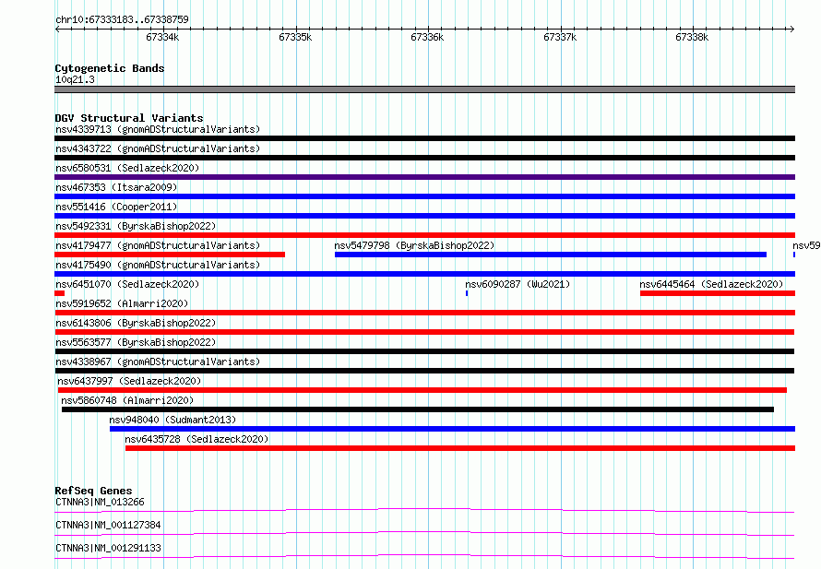Click the Cytogenetic Bands track title
This screenshot has height=569, width=821.
110,68
